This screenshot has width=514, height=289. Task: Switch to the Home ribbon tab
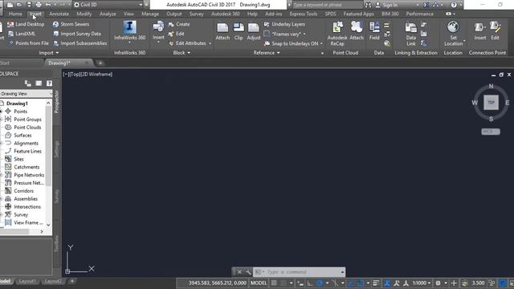(15, 14)
